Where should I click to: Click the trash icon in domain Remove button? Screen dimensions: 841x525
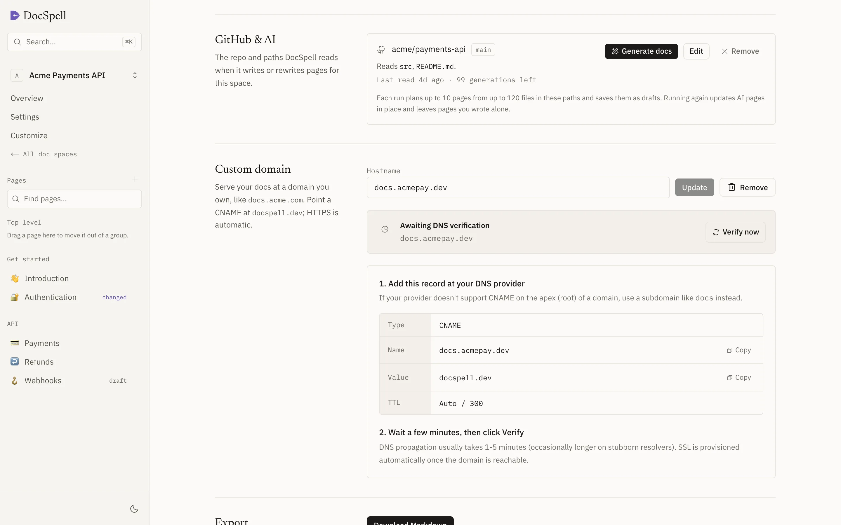[x=731, y=187]
